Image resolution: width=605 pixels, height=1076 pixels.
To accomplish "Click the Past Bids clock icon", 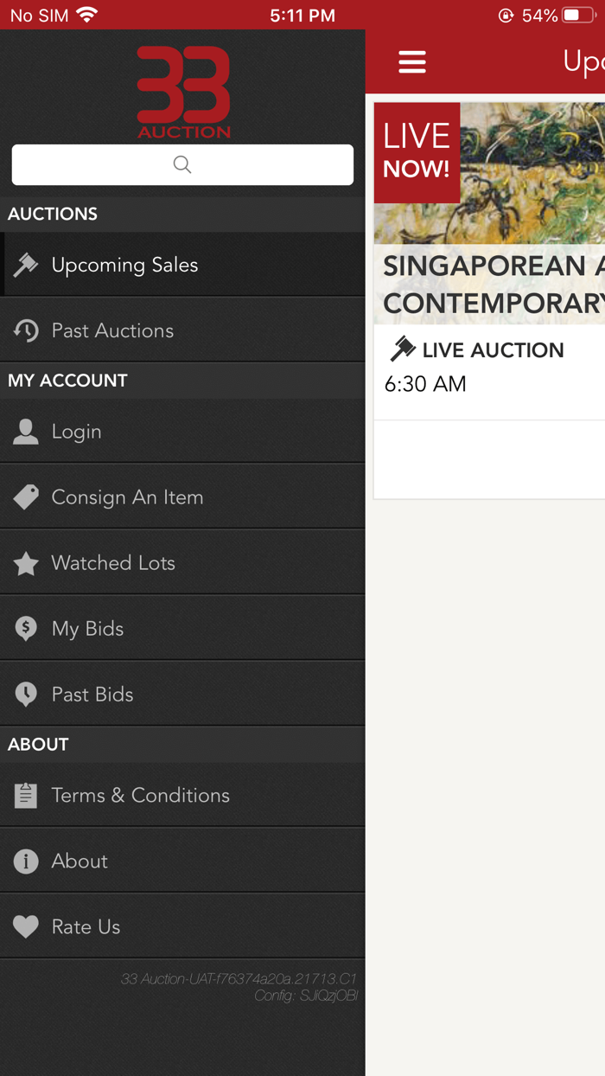I will point(26,694).
